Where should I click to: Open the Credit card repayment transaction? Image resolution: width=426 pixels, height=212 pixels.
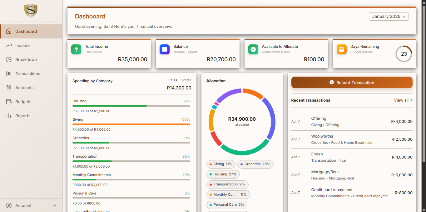click(x=352, y=193)
